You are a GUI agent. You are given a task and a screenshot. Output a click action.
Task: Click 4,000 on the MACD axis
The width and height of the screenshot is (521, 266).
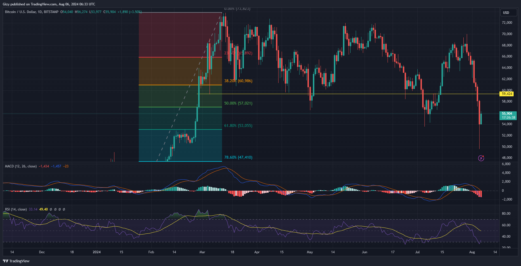[x=506, y=173]
